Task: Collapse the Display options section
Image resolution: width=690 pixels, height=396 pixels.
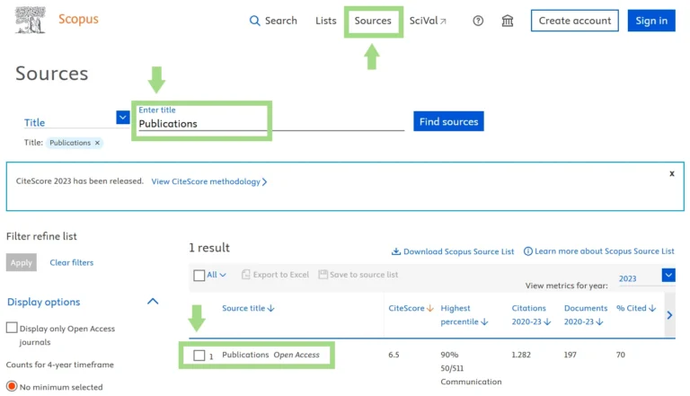Action: coord(153,302)
